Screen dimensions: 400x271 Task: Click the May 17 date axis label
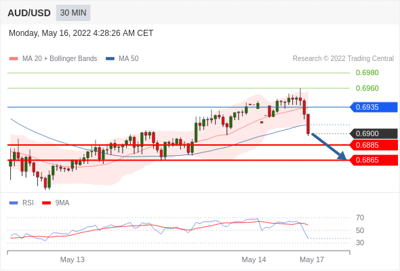[x=312, y=259]
